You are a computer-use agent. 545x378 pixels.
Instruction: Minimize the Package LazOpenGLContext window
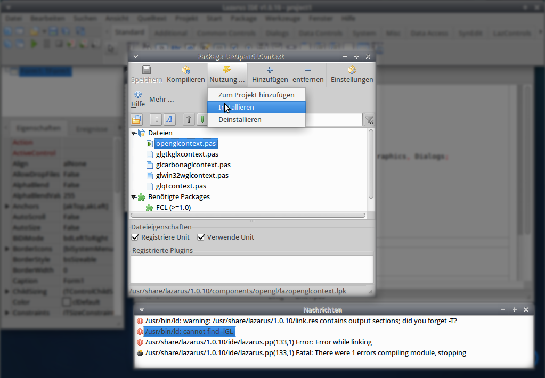pos(345,56)
